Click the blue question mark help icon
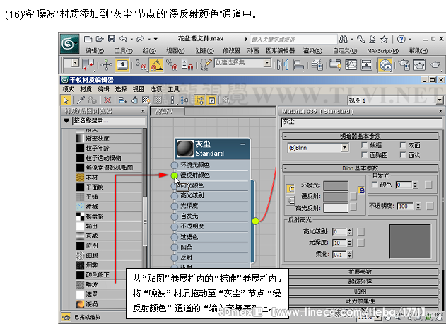This screenshot has width=446, height=324. 401,40
